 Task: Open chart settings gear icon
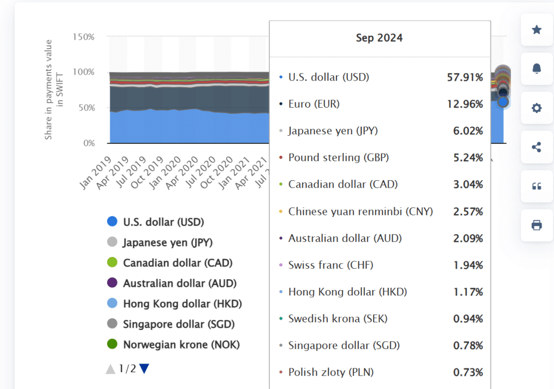(536, 108)
